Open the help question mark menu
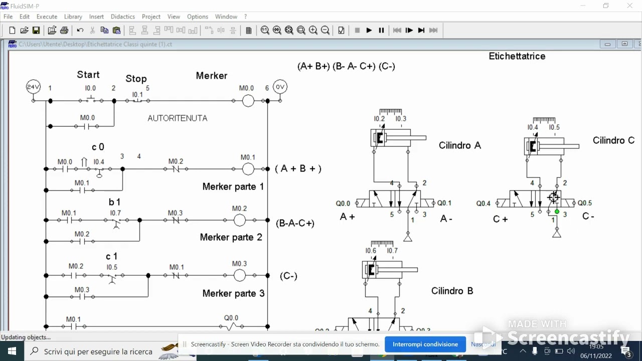The image size is (642, 361). pos(246,17)
